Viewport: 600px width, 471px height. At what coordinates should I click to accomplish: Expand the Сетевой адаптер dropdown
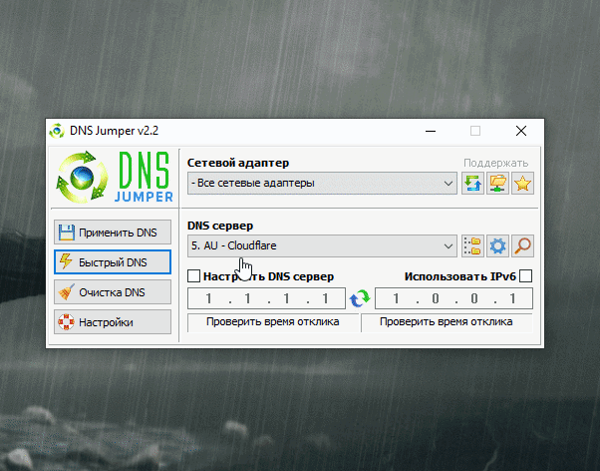(322, 184)
